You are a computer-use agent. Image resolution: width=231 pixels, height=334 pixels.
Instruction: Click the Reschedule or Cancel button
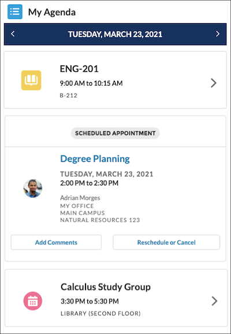pyautogui.click(x=166, y=242)
